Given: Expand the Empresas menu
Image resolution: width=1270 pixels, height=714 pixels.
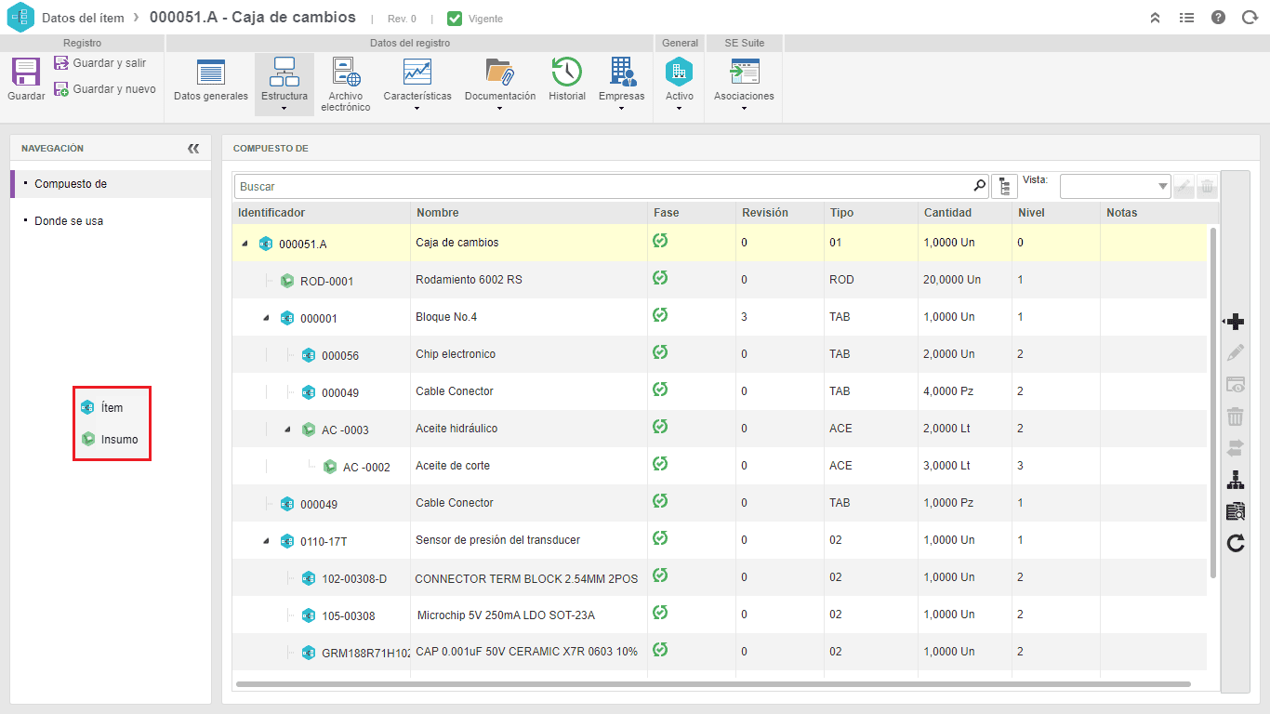Looking at the screenshot, I should (x=621, y=84).
